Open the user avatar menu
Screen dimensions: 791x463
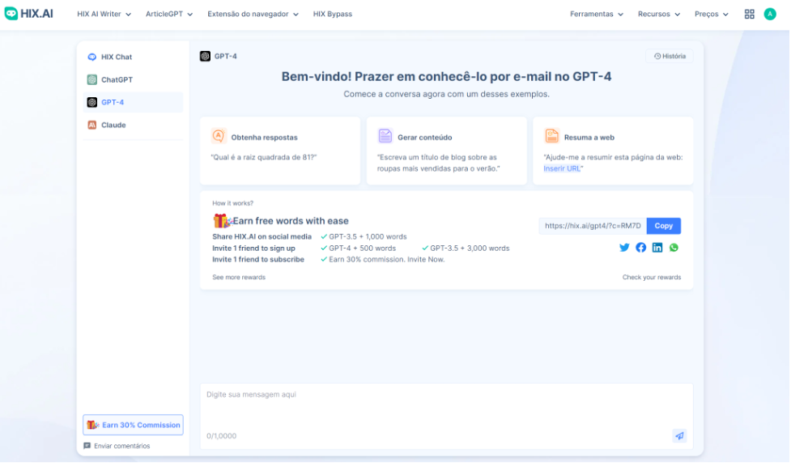(x=770, y=14)
